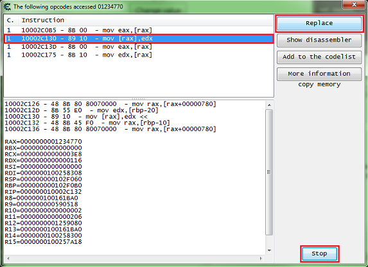368x267 pixels.
Task: Click the scroll down arrow in details pane
Action: tap(269, 250)
